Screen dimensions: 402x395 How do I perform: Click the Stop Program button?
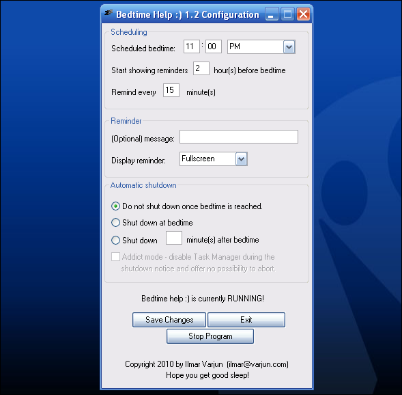point(210,336)
